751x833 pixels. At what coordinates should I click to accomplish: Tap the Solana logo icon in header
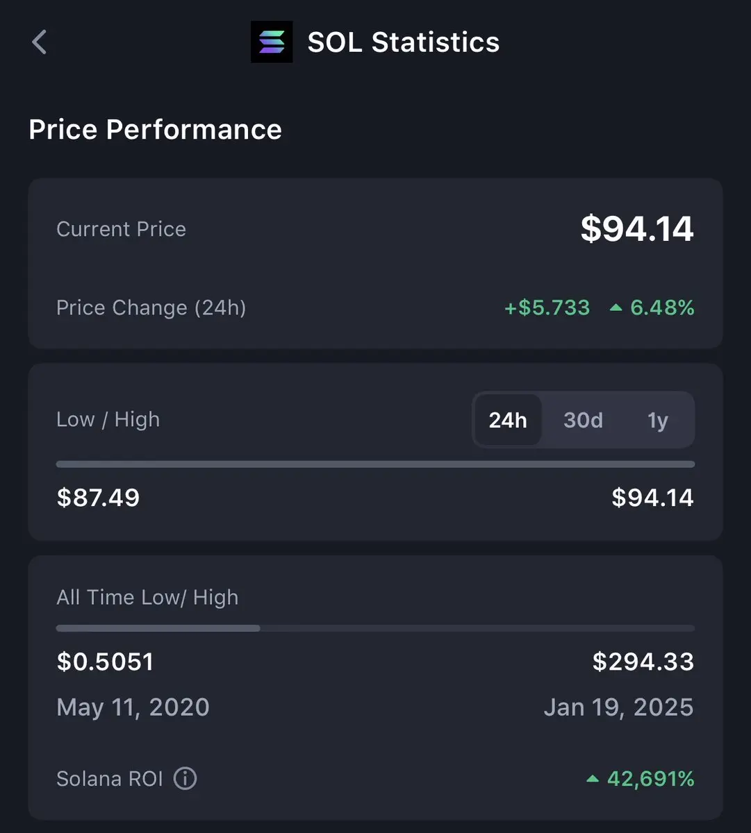coord(272,42)
